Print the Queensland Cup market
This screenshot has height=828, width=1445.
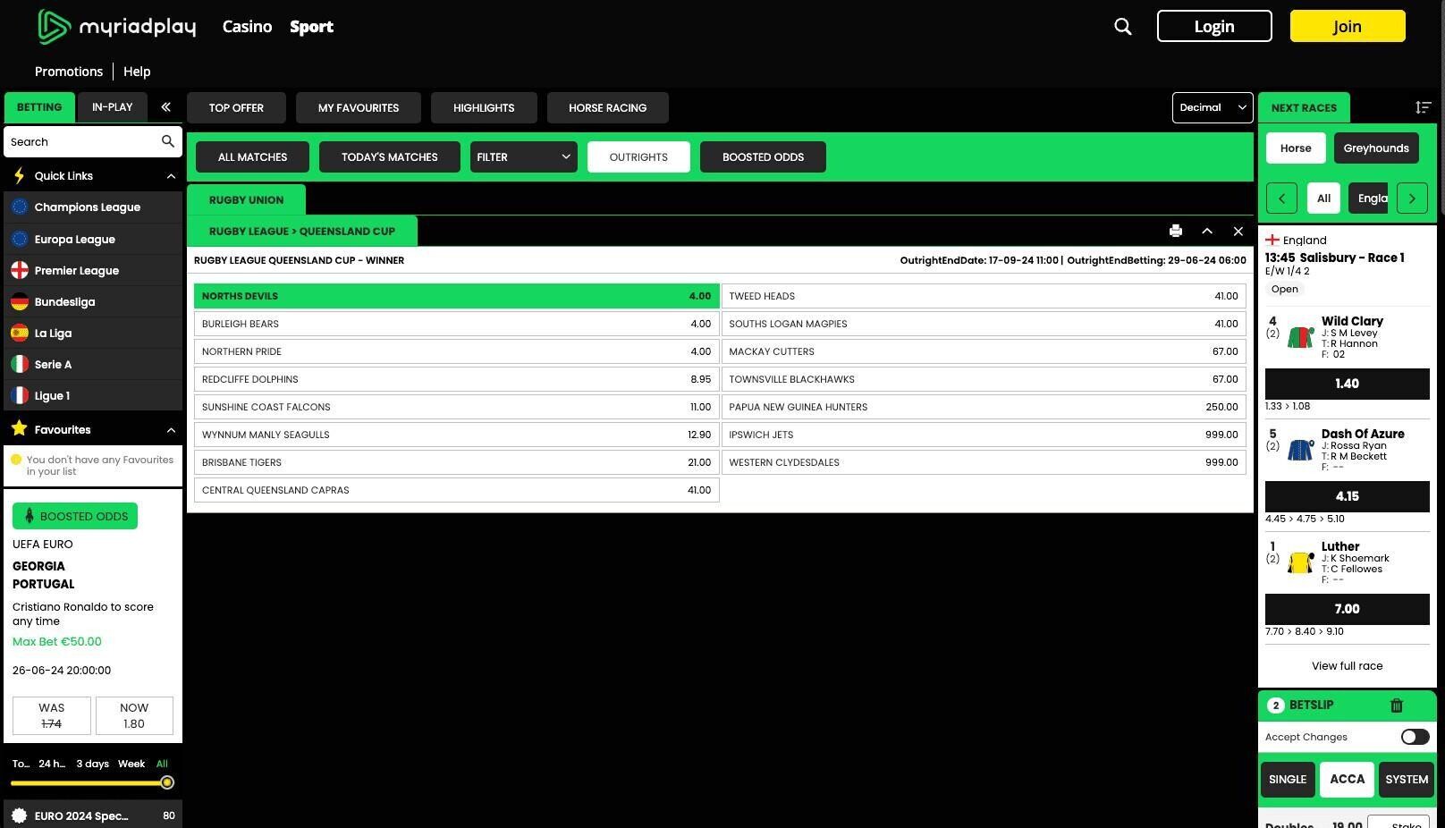(x=1176, y=231)
